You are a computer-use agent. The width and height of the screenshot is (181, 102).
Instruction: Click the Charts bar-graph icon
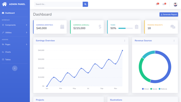(3, 52)
